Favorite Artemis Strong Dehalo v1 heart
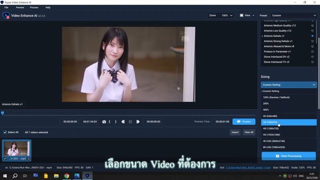 click(312, 41)
